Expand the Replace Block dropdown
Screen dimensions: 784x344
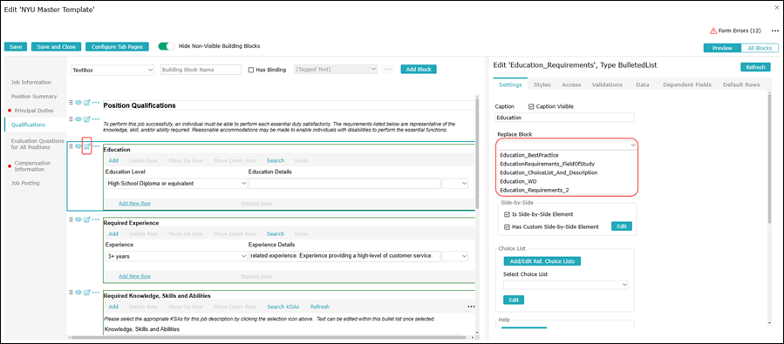568,145
